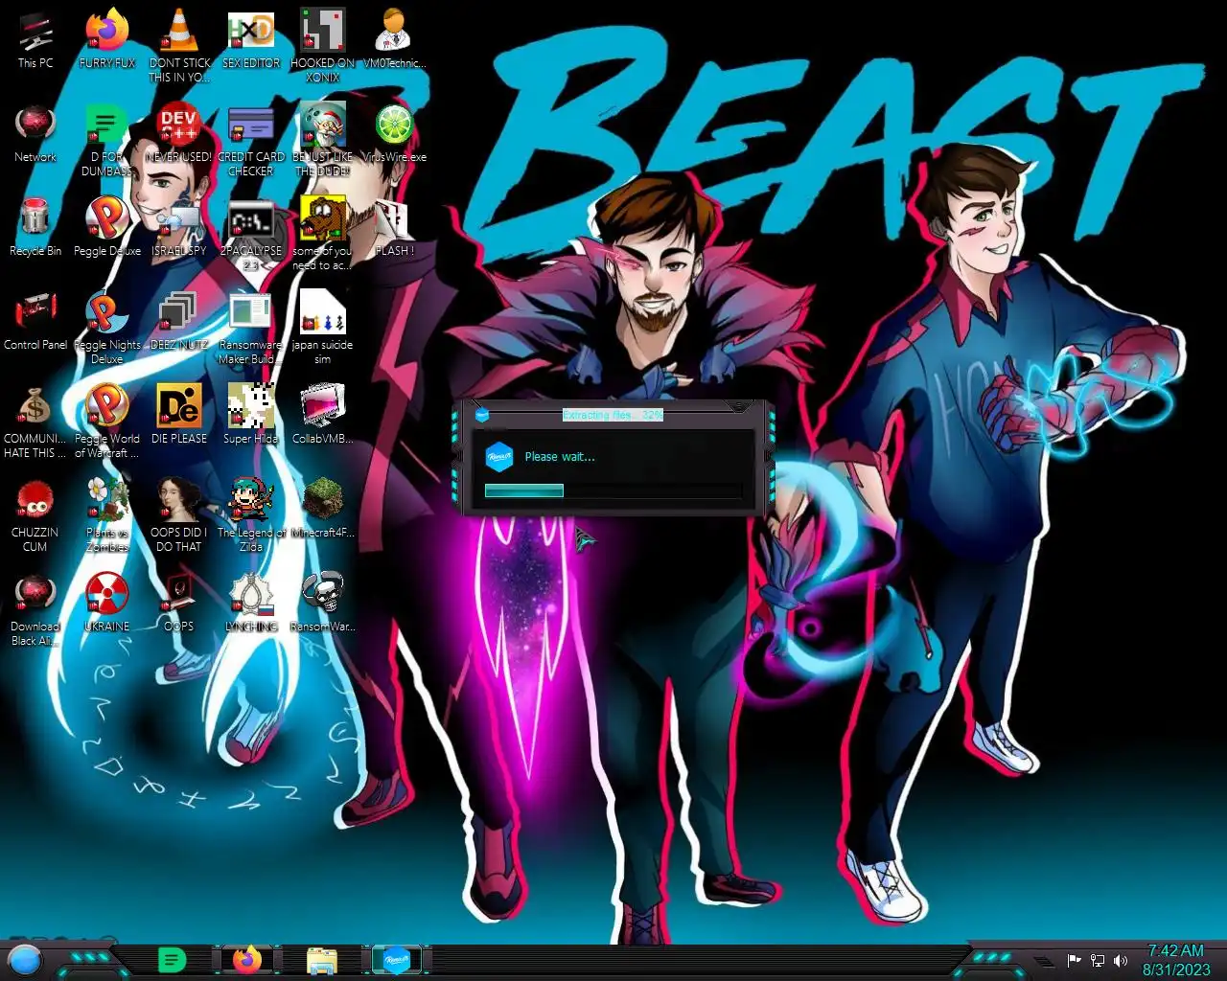Open the Ransomware Maker Build shortcut
This screenshot has width=1227, height=981.
251,327
